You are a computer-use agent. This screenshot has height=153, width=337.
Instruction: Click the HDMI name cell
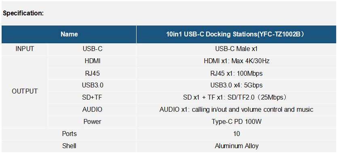pyautogui.click(x=93, y=62)
